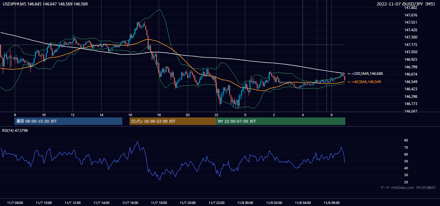Click RSI scale value 60

(x=406, y=154)
